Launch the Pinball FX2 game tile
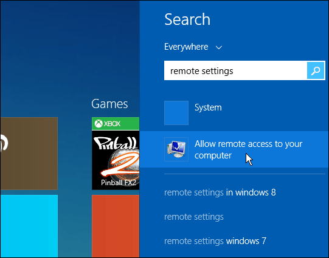 tap(116, 154)
